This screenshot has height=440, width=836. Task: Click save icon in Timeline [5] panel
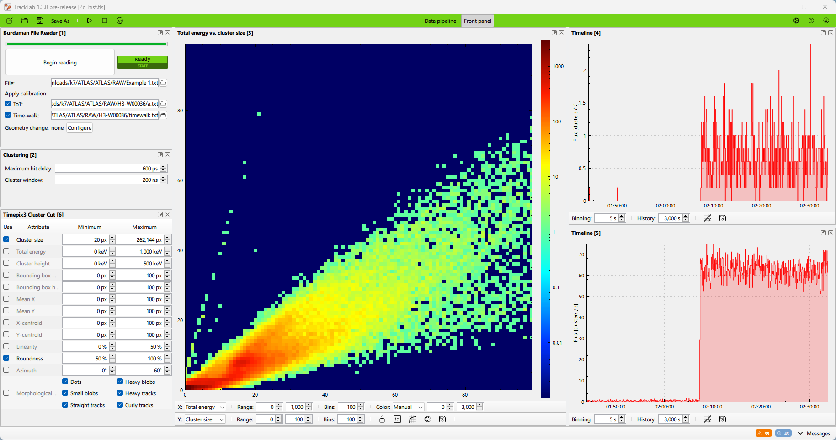723,419
